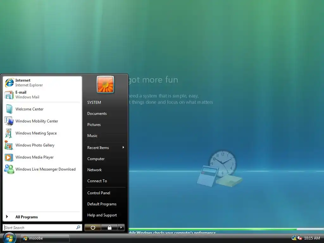324x243 pixels.
Task: Click inside the Start Search field
Action: (42, 227)
